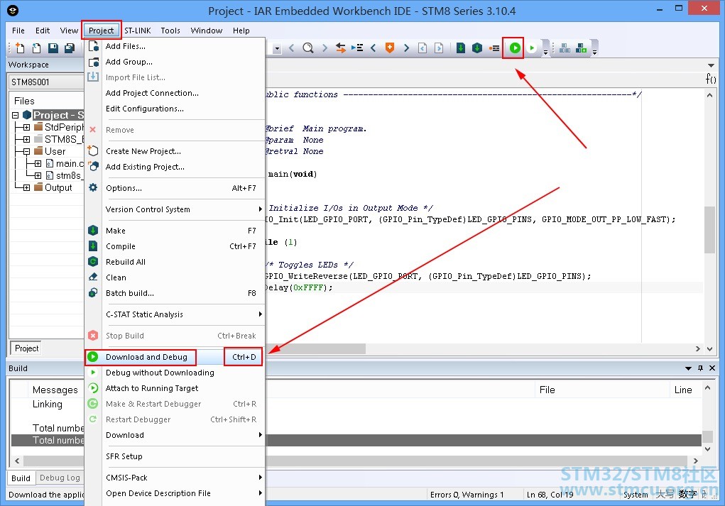725x506 pixels.
Task: Click the Make toolbar icon
Action: pos(477,48)
